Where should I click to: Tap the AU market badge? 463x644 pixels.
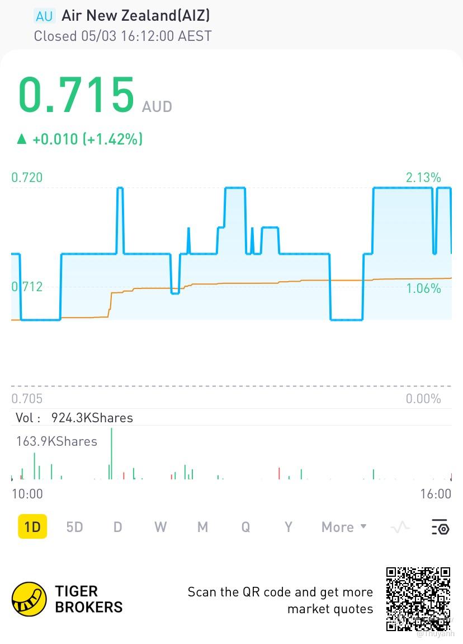point(44,16)
